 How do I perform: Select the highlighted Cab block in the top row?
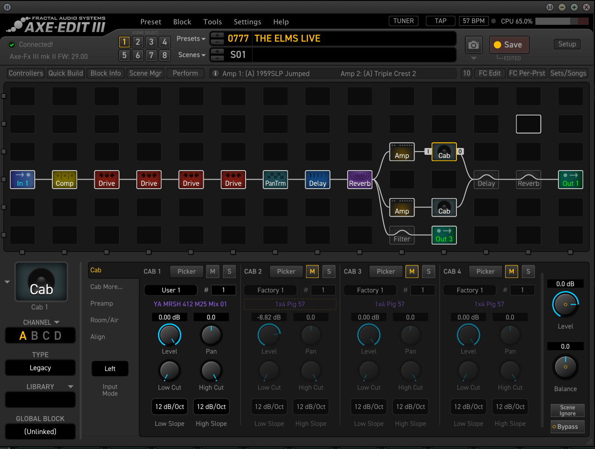[x=444, y=152]
